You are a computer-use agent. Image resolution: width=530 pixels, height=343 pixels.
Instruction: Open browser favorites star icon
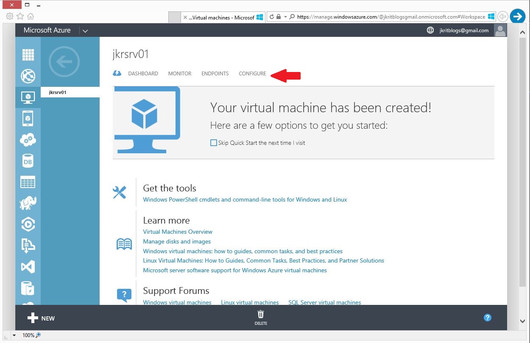click(x=20, y=17)
